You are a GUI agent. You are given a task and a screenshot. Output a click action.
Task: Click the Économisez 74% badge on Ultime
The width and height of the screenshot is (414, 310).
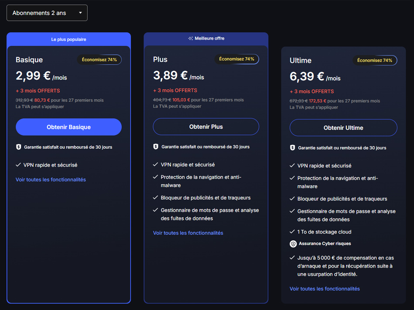(375, 60)
